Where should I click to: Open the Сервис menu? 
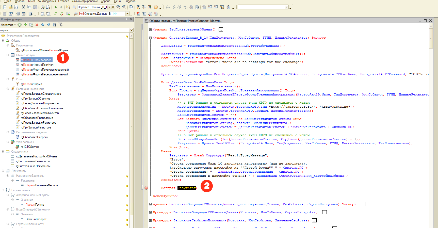[106, 1]
